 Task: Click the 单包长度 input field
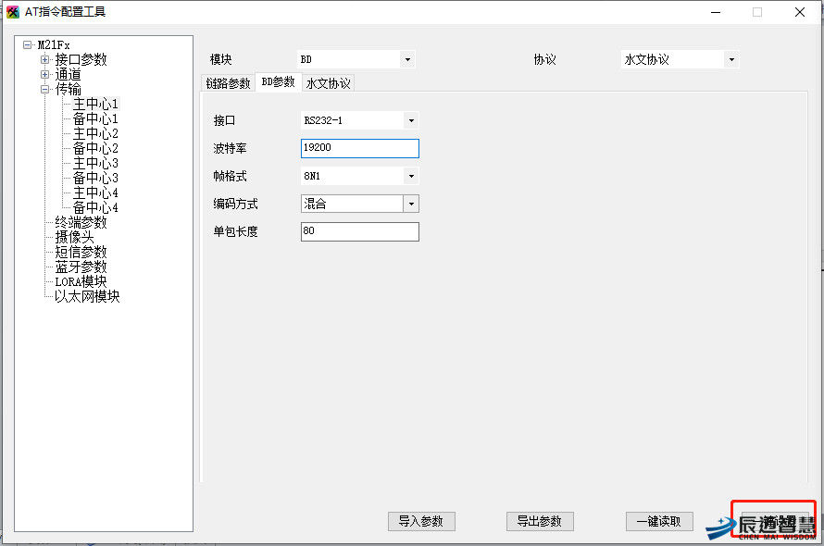click(x=359, y=231)
